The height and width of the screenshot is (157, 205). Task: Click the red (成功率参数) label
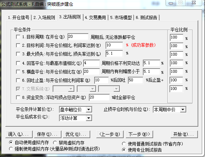pyautogui.click(x=143, y=45)
